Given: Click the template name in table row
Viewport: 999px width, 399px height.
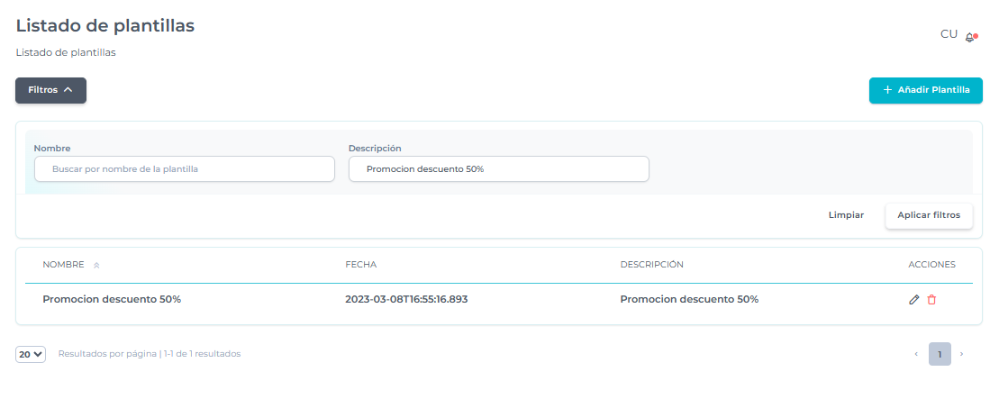Looking at the screenshot, I should (x=112, y=299).
